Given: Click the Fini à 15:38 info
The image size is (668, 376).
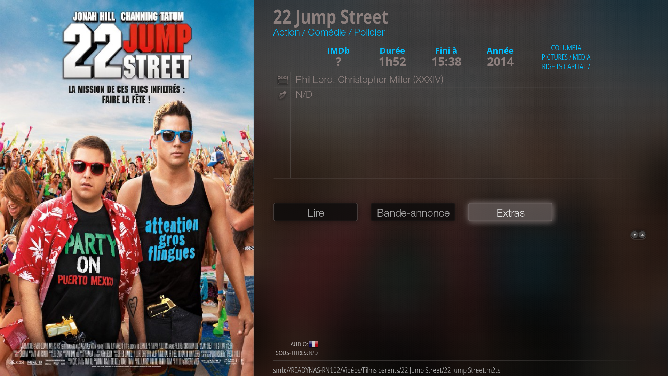Looking at the screenshot, I should click(x=446, y=57).
